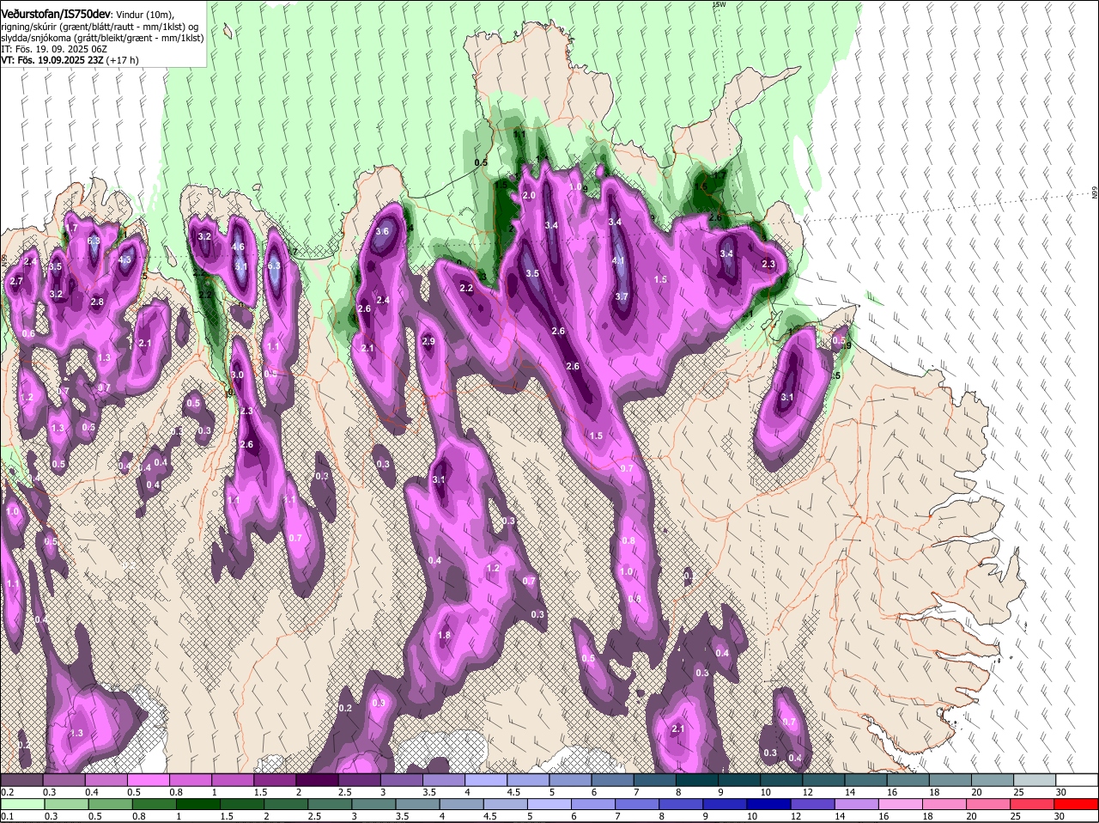Screen dimensions: 1099x823
Task: Click the 1.8 precipitation value on the map
Action: tap(444, 636)
